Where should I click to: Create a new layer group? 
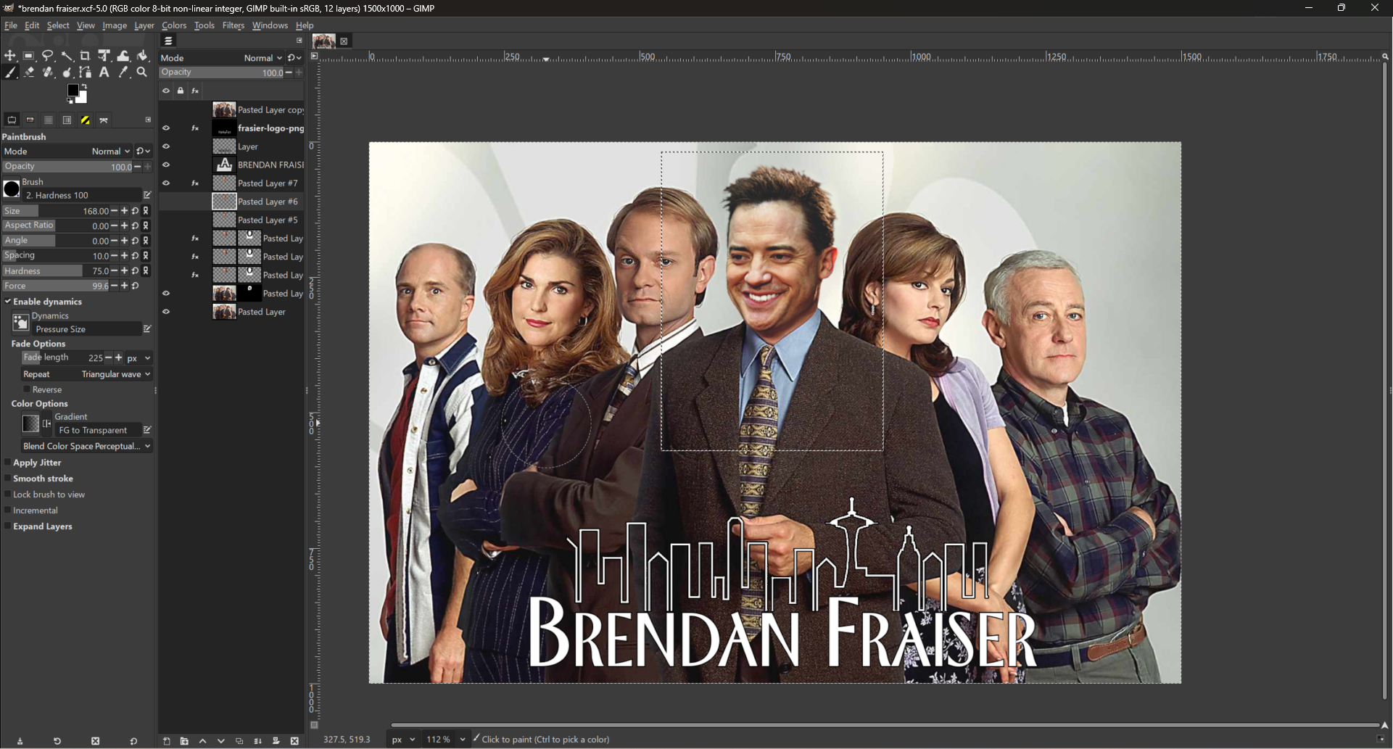coord(184,741)
